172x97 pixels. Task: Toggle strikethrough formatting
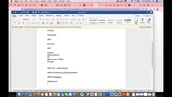pyautogui.click(x=33, y=23)
